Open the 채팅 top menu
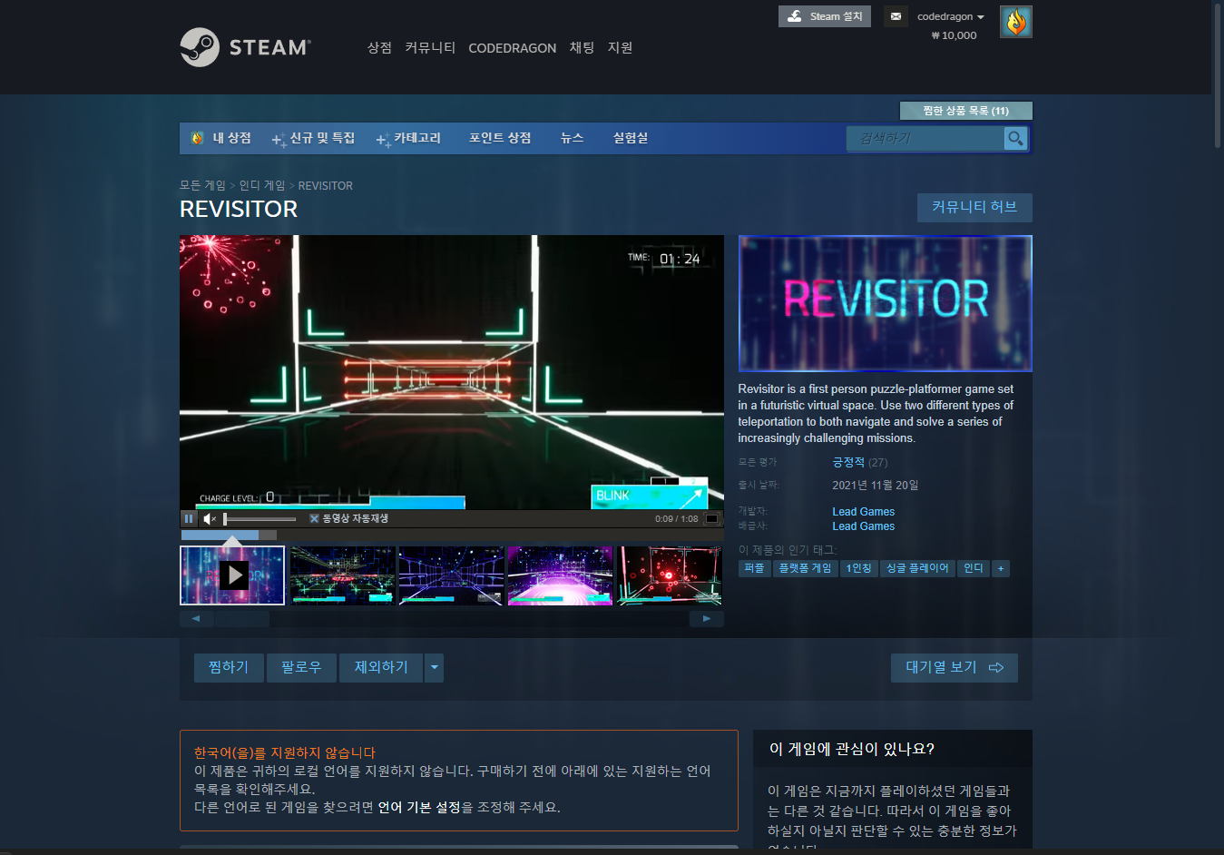 [582, 47]
